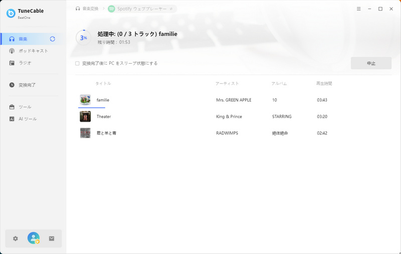Open settings via the gear icon
This screenshot has width=401, height=254.
point(16,238)
